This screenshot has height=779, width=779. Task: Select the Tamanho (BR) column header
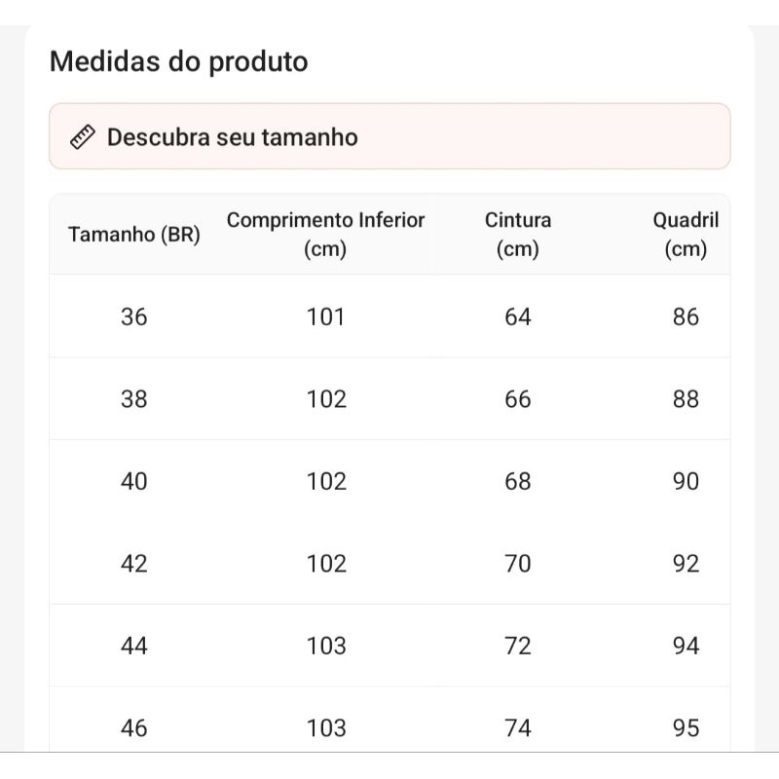click(x=134, y=235)
